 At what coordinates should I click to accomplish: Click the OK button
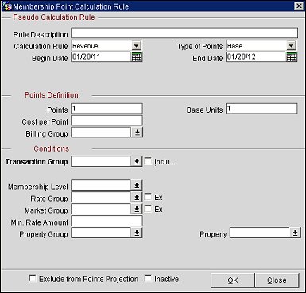pos(233,280)
